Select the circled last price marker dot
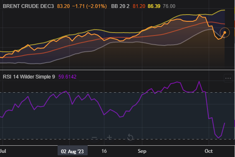Image resolution: width=235 pixels, height=157 pixels. tap(225, 33)
